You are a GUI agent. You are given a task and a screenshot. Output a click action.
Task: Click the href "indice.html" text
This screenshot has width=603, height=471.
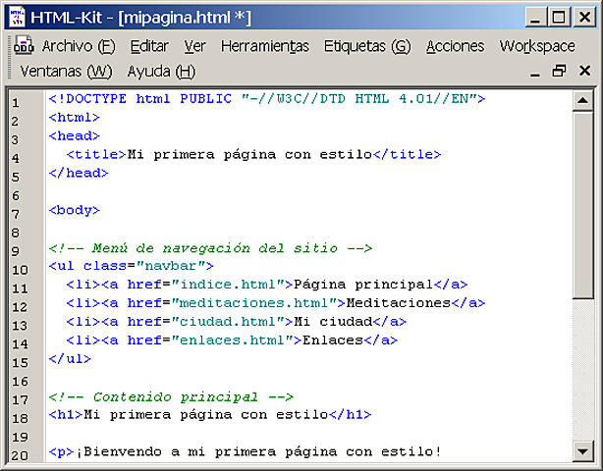228,285
